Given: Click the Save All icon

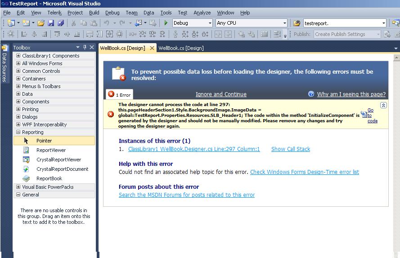Looking at the screenshot, I should click(x=61, y=23).
